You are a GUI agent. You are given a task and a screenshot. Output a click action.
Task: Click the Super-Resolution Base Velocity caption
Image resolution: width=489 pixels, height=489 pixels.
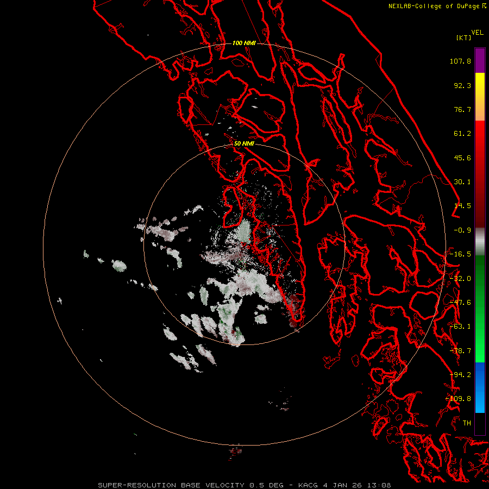[x=244, y=485]
